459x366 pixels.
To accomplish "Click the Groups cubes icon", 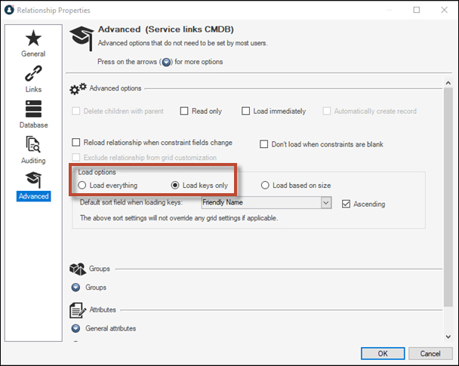I will point(77,269).
